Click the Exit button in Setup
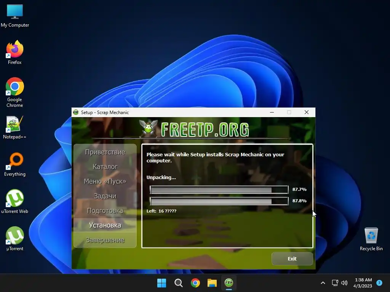The image size is (390, 292). click(x=292, y=259)
